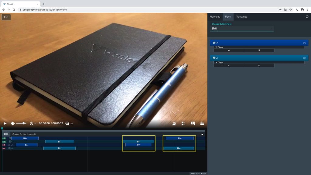Click the video progress bar

click(104, 131)
